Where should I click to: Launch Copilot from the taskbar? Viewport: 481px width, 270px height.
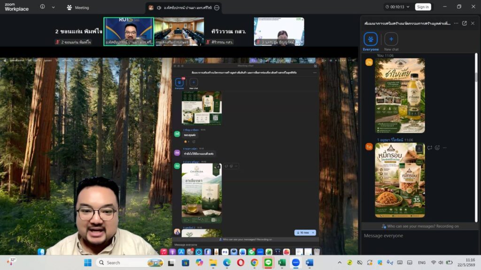coord(199,262)
